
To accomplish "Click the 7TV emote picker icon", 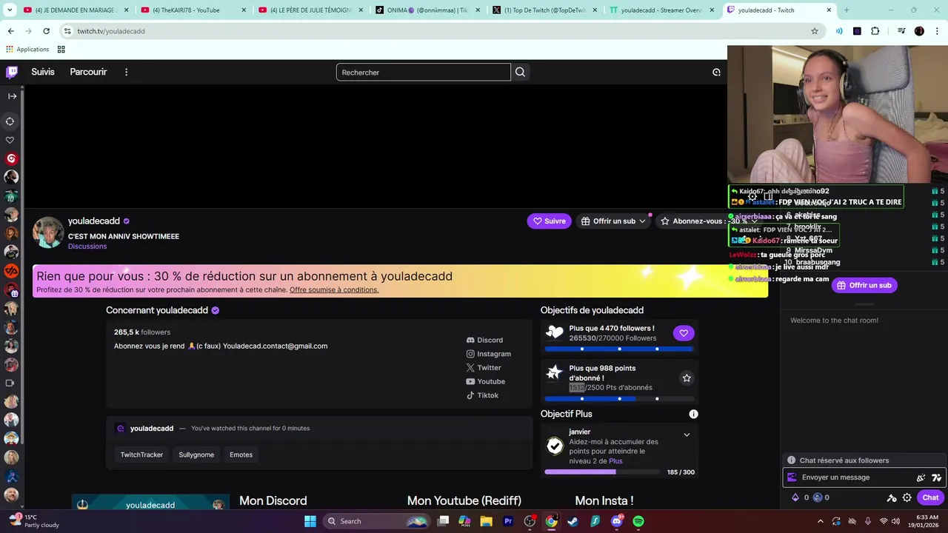I will (x=936, y=477).
